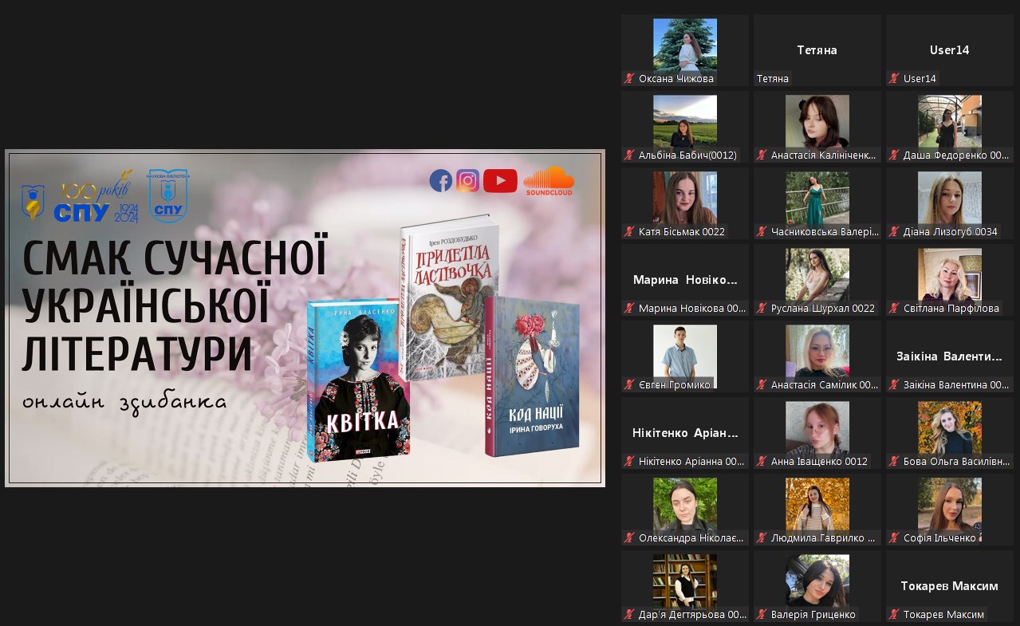This screenshot has width=1020, height=626.
Task: Click muted mic icon next to Заїкіна Валентина label
Action: point(894,384)
